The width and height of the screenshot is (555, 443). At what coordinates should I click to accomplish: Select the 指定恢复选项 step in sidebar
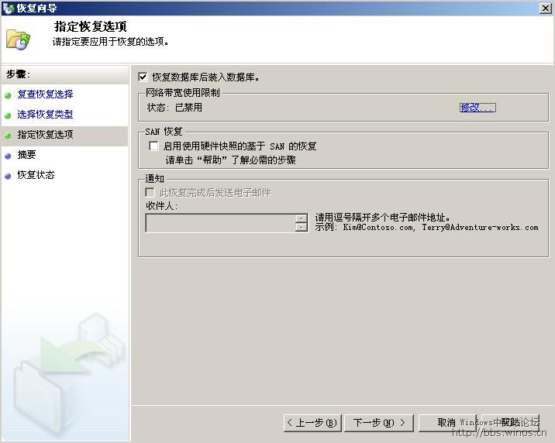pyautogui.click(x=45, y=135)
